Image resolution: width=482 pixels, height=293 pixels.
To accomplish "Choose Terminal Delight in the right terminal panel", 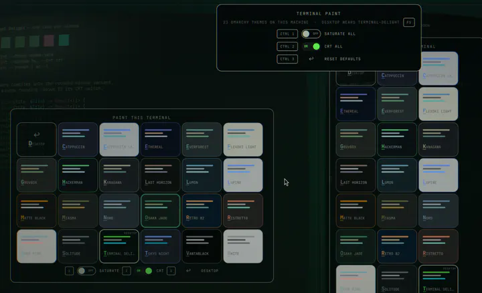I will point(438,279).
